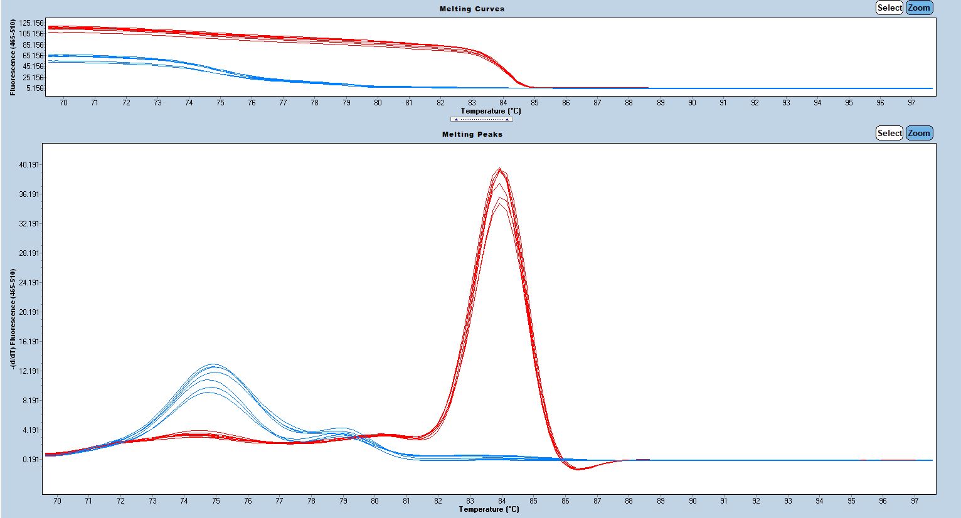Screen dimensions: 961x518
Task: Click the 90 tick on Melting Peaks x-axis
Action: click(693, 501)
